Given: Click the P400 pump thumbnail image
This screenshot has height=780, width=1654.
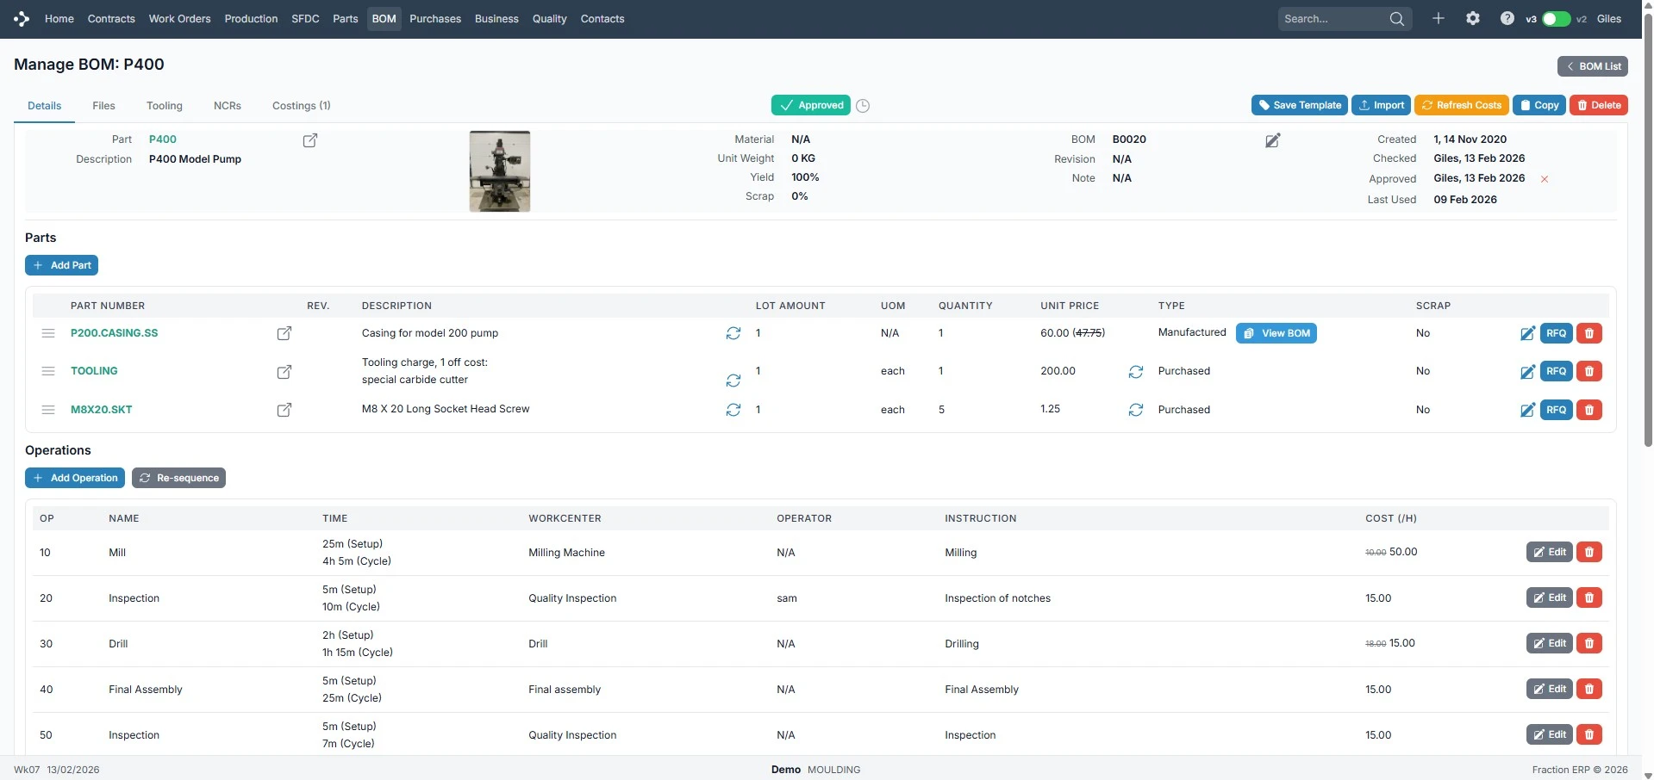Looking at the screenshot, I should point(499,171).
